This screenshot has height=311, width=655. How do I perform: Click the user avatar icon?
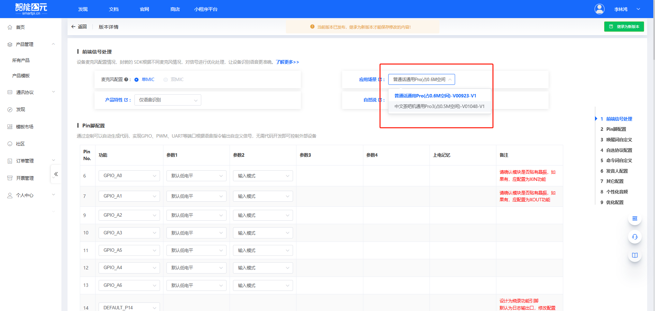(599, 9)
